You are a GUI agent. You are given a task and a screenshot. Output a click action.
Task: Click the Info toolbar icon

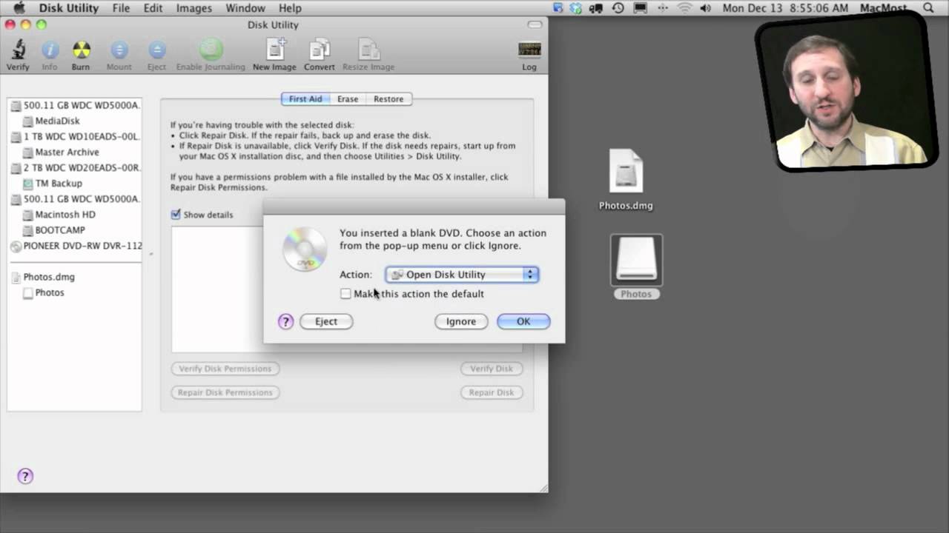[50, 50]
